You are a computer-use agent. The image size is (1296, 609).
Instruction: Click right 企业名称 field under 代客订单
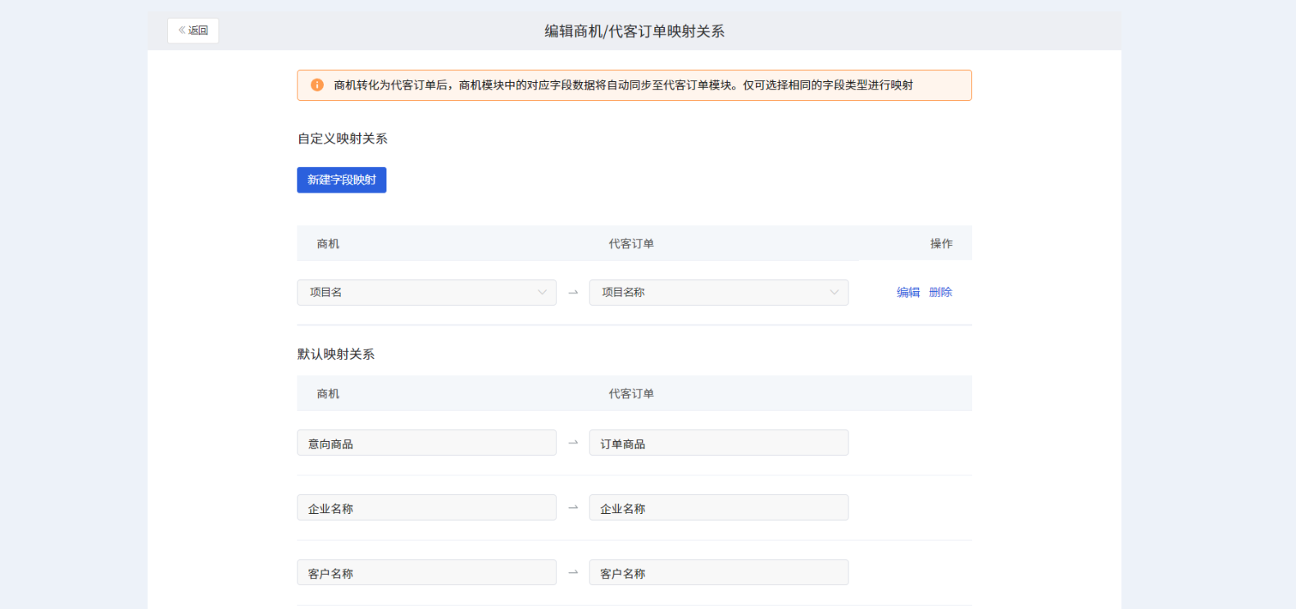pyautogui.click(x=719, y=508)
